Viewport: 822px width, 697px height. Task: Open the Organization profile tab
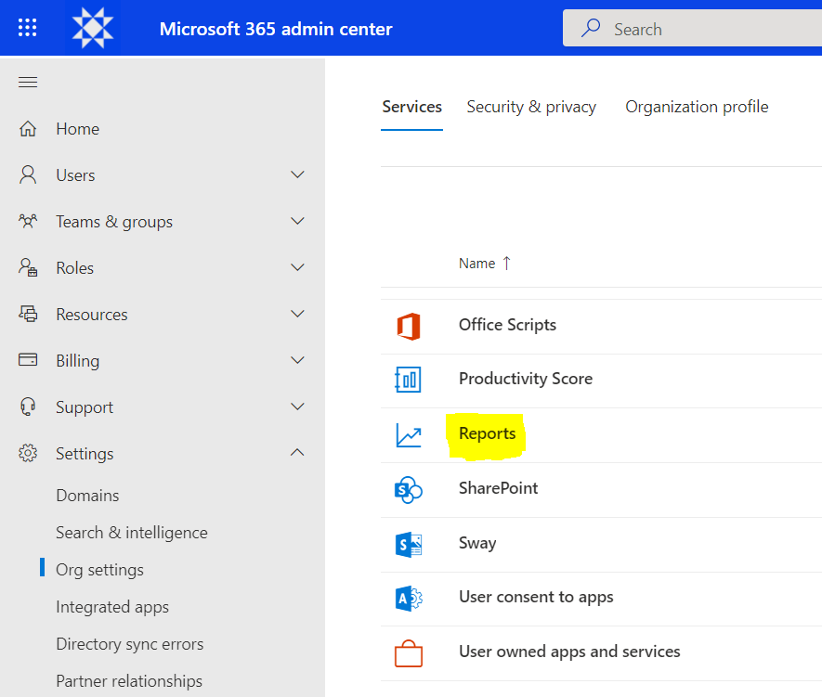[x=697, y=107]
